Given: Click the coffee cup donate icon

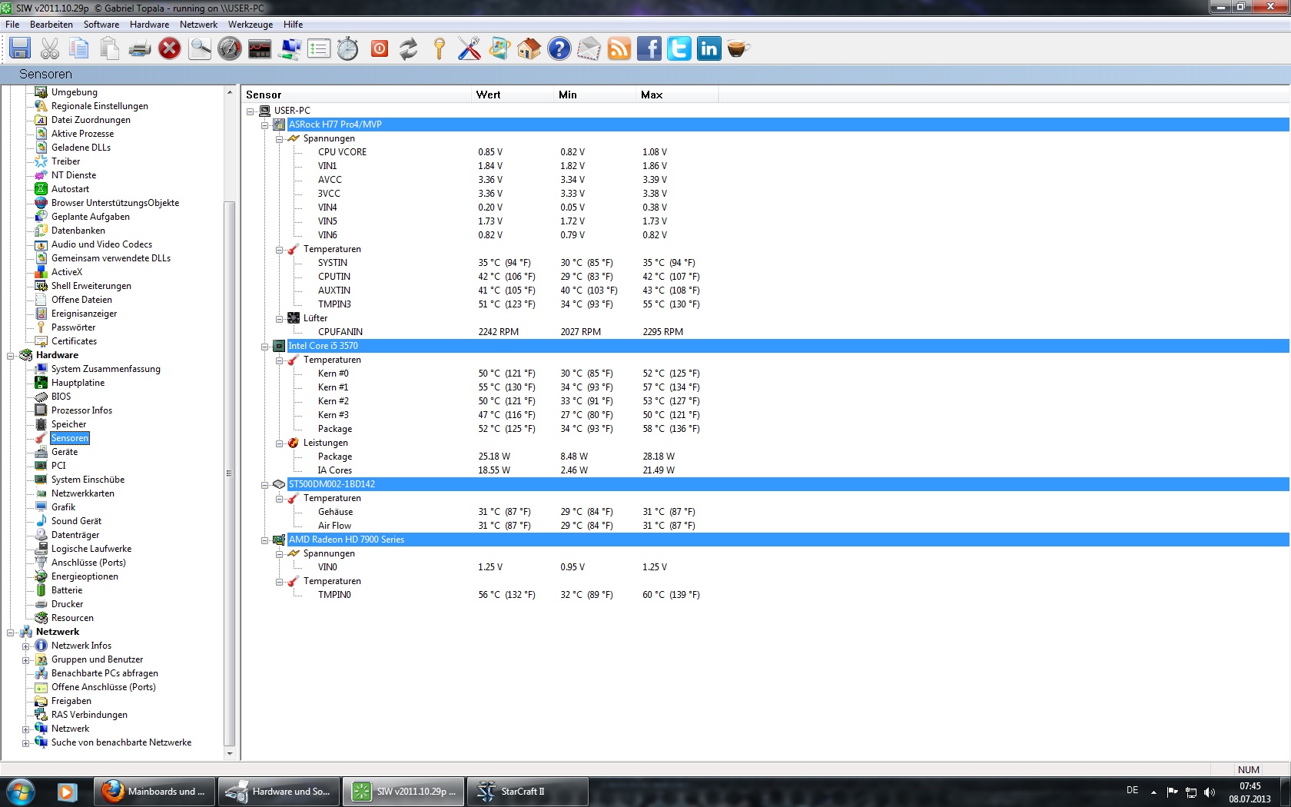Looking at the screenshot, I should (x=738, y=48).
